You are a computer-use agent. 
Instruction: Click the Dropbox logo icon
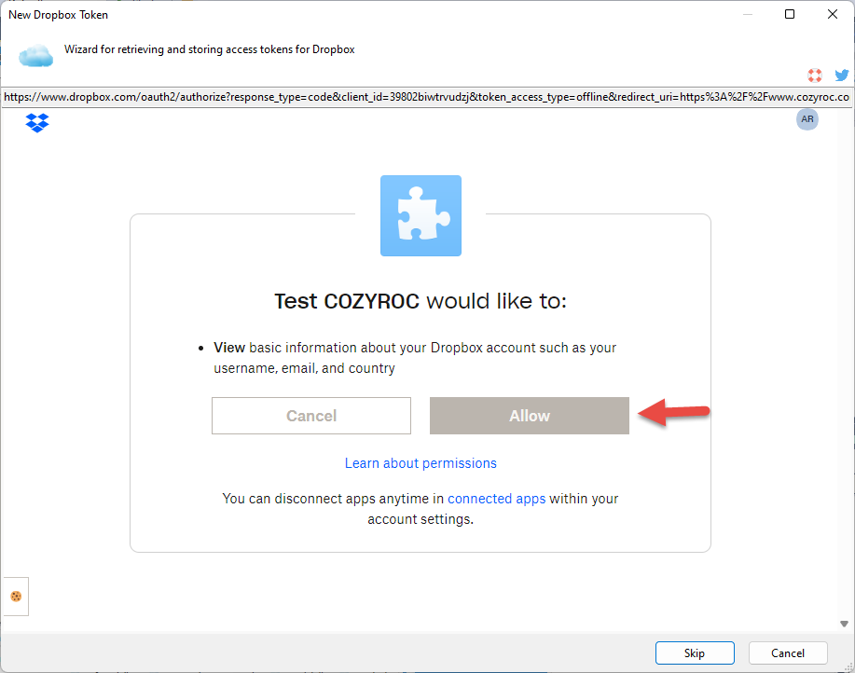[x=37, y=123]
